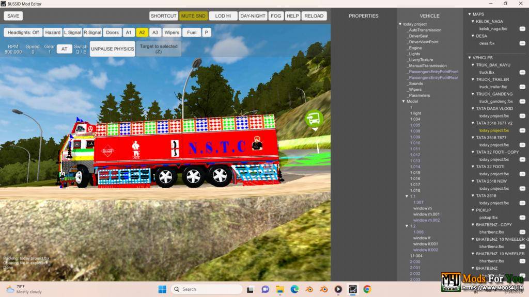This screenshot has height=297, width=529.
Task: Collapse the Model node
Action: pos(403,102)
